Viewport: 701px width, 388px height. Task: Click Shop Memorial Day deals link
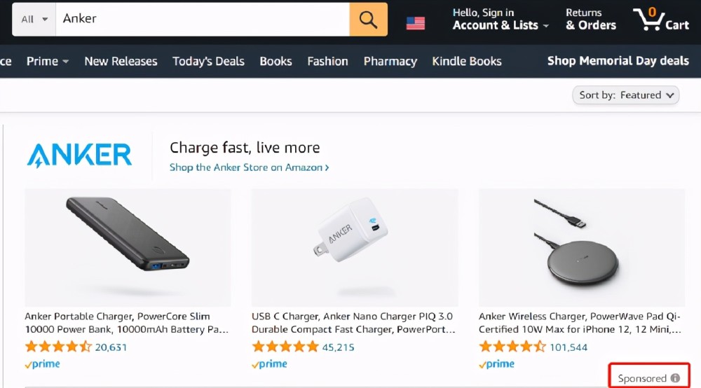click(618, 61)
